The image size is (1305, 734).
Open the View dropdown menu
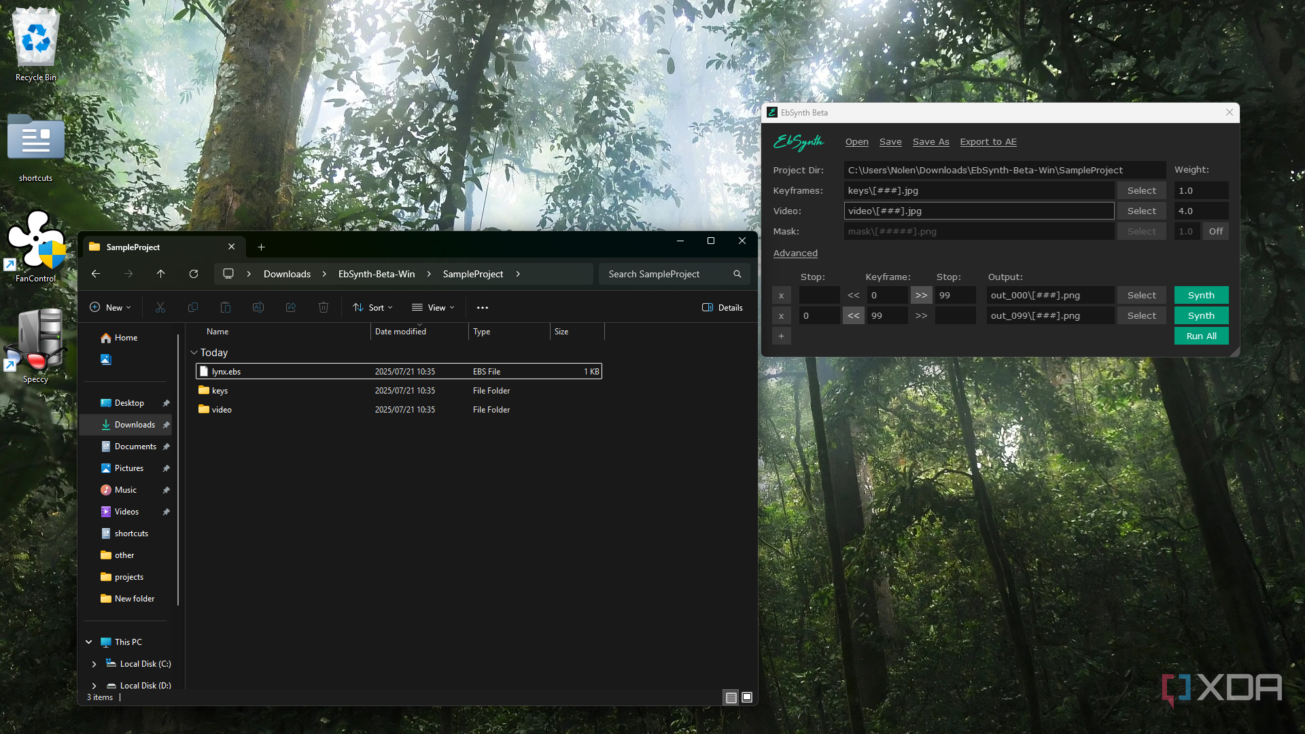tap(433, 308)
